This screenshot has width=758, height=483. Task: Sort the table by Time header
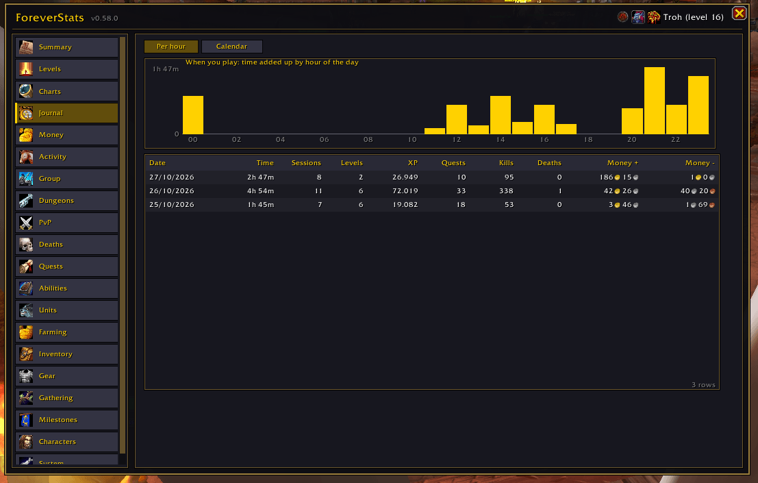(x=265, y=163)
